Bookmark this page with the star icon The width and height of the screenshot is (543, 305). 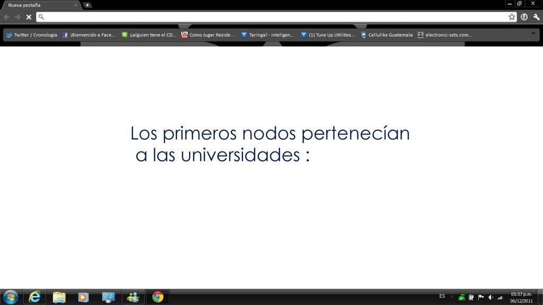coord(512,16)
